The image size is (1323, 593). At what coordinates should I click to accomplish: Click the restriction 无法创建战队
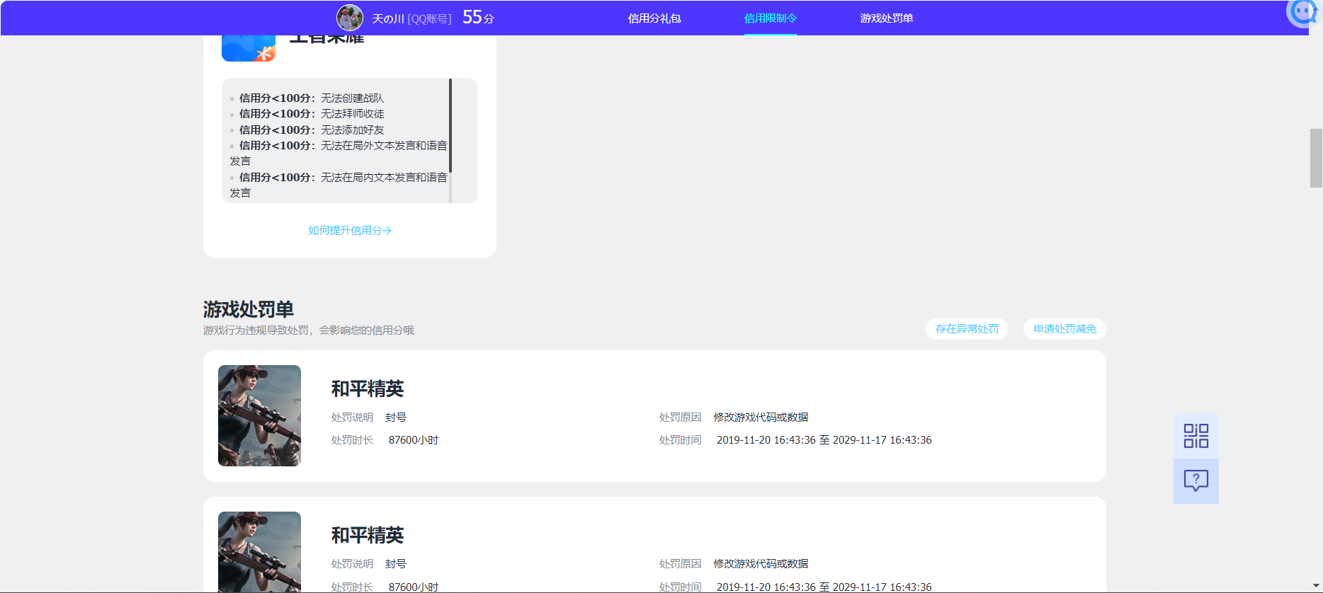(353, 98)
